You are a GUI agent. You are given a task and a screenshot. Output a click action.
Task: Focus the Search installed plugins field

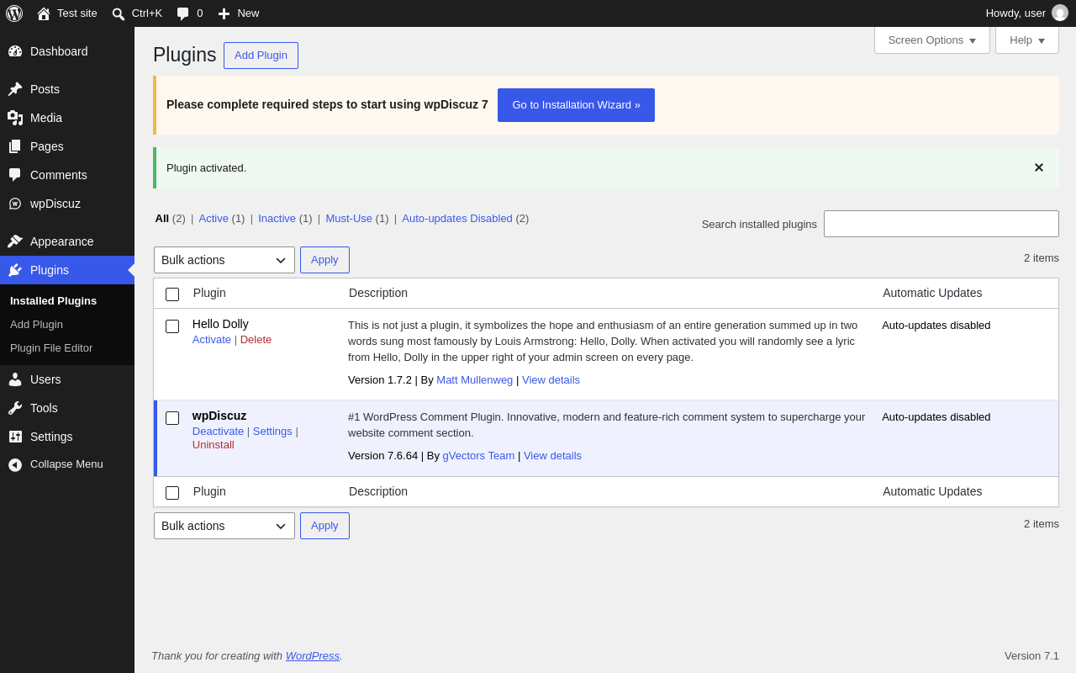coord(941,224)
